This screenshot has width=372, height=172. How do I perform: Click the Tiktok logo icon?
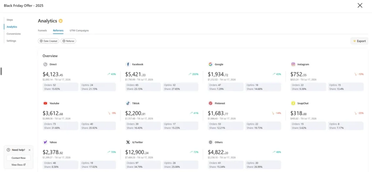[x=128, y=103]
